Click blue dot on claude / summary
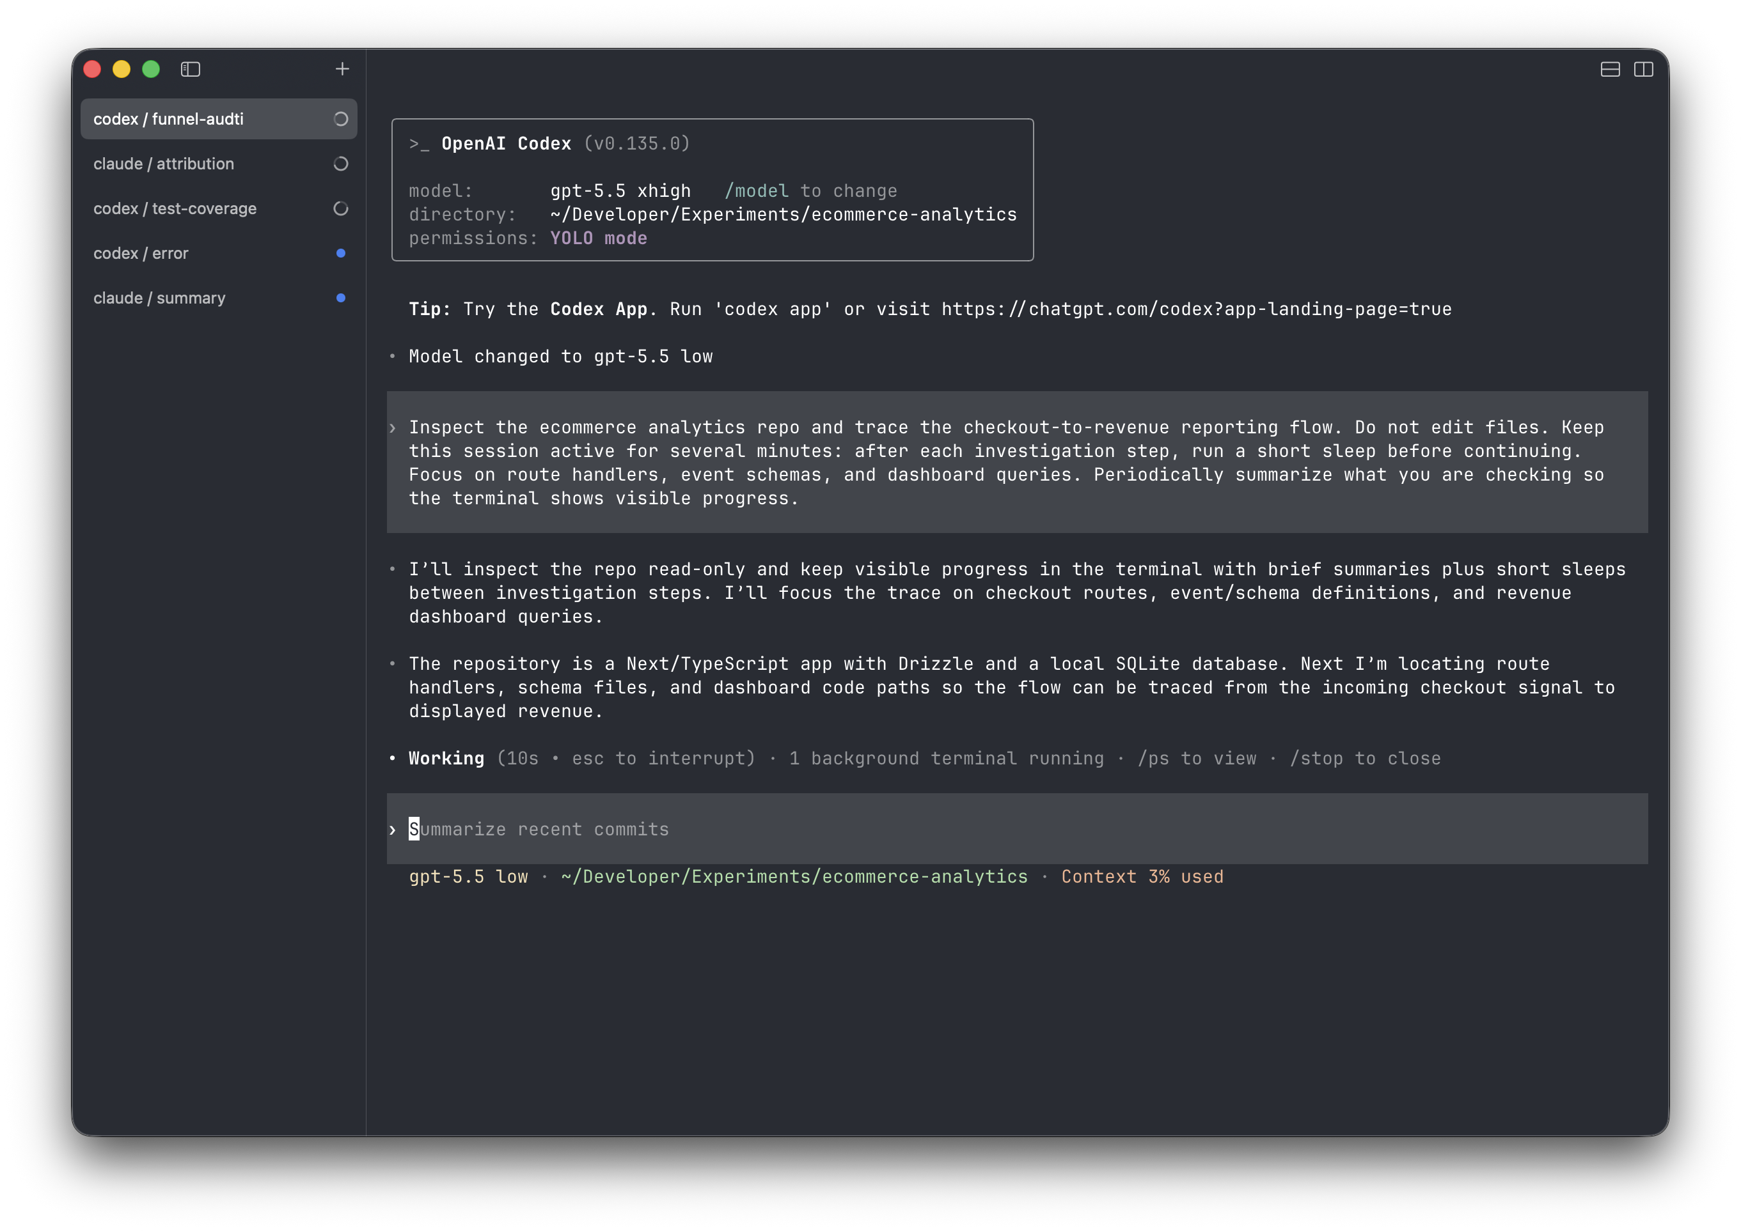The height and width of the screenshot is (1231, 1741). [x=341, y=298]
